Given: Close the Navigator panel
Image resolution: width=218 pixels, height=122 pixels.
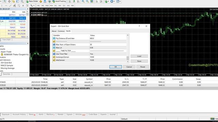Looking at the screenshot, I should pyautogui.click(x=27, y=43).
